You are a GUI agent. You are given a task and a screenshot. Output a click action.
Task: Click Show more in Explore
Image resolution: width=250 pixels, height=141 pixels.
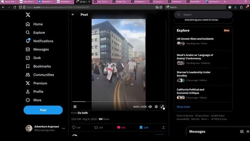[x=183, y=107]
